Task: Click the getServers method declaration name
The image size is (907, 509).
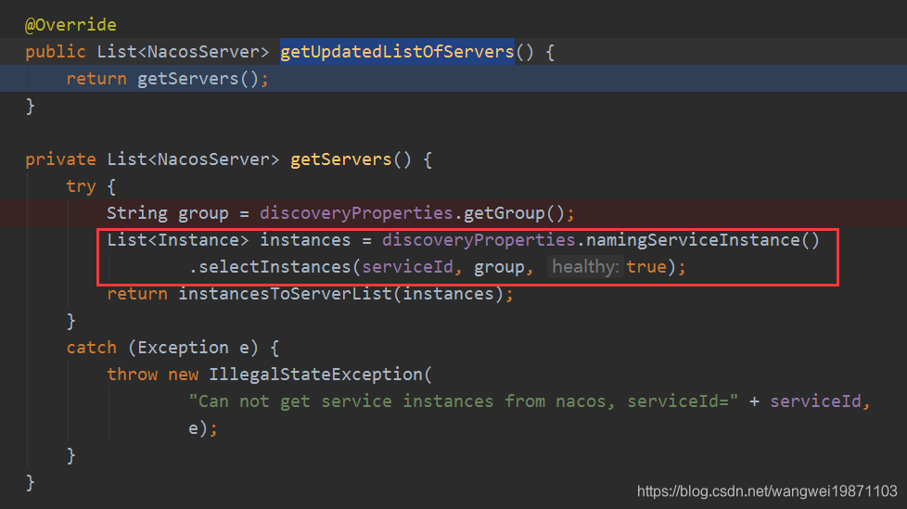Action: (x=341, y=159)
